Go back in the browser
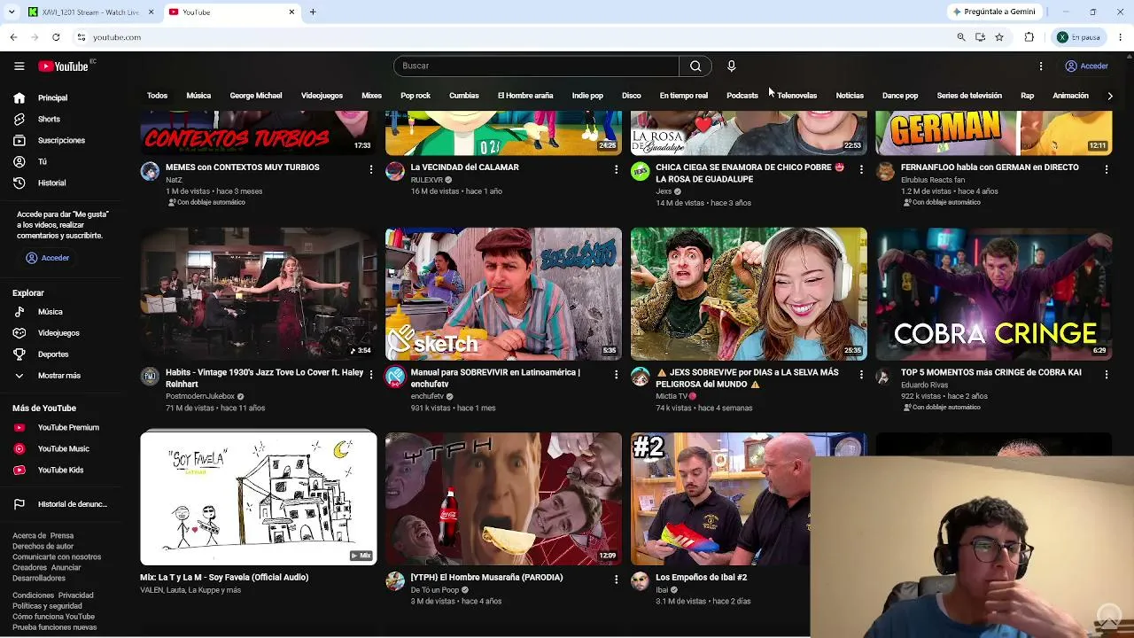 click(x=13, y=37)
